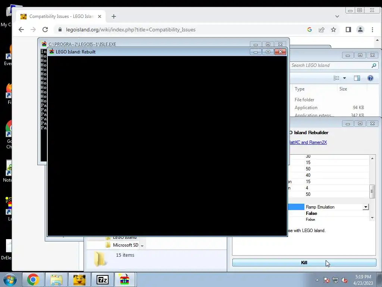Open site info via the padlock icon

tap(60, 30)
